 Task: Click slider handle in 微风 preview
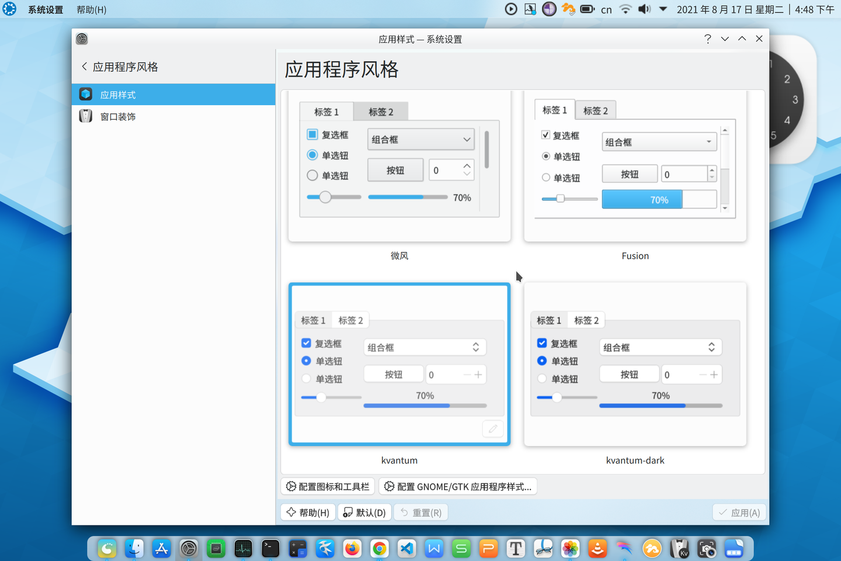coord(325,197)
